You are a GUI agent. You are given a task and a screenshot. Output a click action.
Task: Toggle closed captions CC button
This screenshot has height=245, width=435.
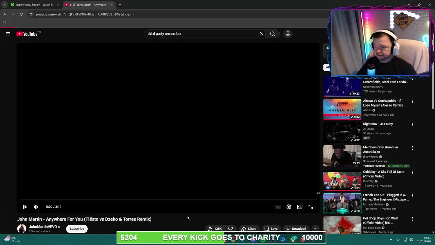[278, 207]
